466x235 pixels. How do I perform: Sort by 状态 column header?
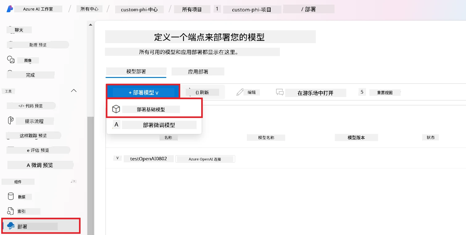(431, 137)
